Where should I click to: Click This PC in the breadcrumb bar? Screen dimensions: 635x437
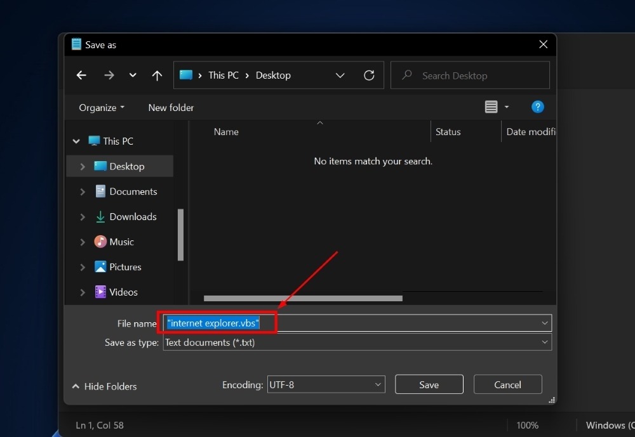tap(224, 75)
